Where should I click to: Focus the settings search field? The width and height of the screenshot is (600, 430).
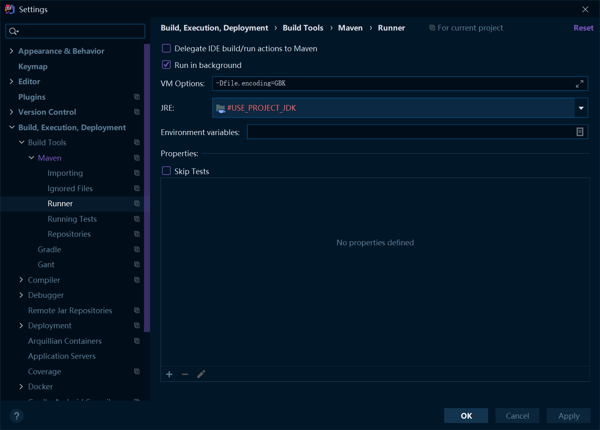point(75,31)
